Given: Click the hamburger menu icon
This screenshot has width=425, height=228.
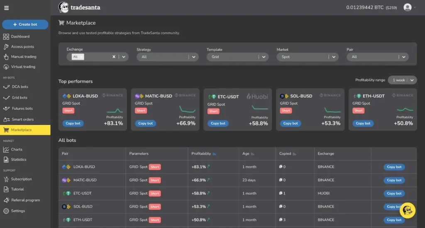Looking at the screenshot, I should 6,8.
